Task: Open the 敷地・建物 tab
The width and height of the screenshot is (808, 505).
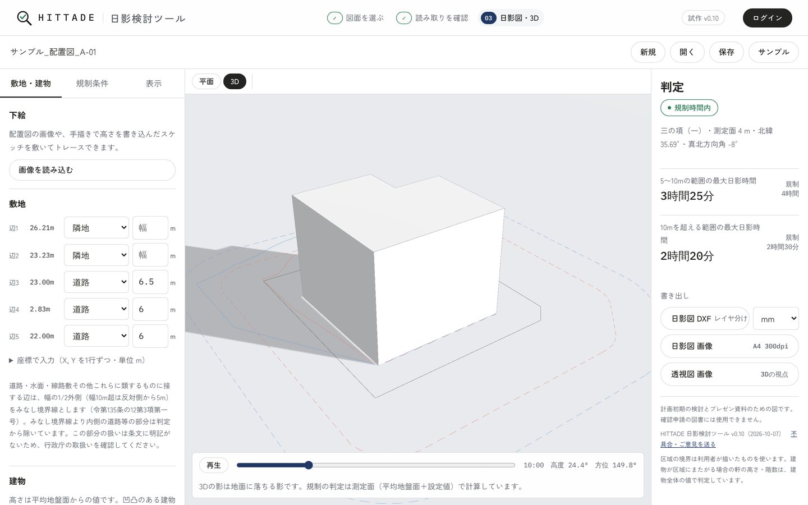Action: tap(31, 83)
